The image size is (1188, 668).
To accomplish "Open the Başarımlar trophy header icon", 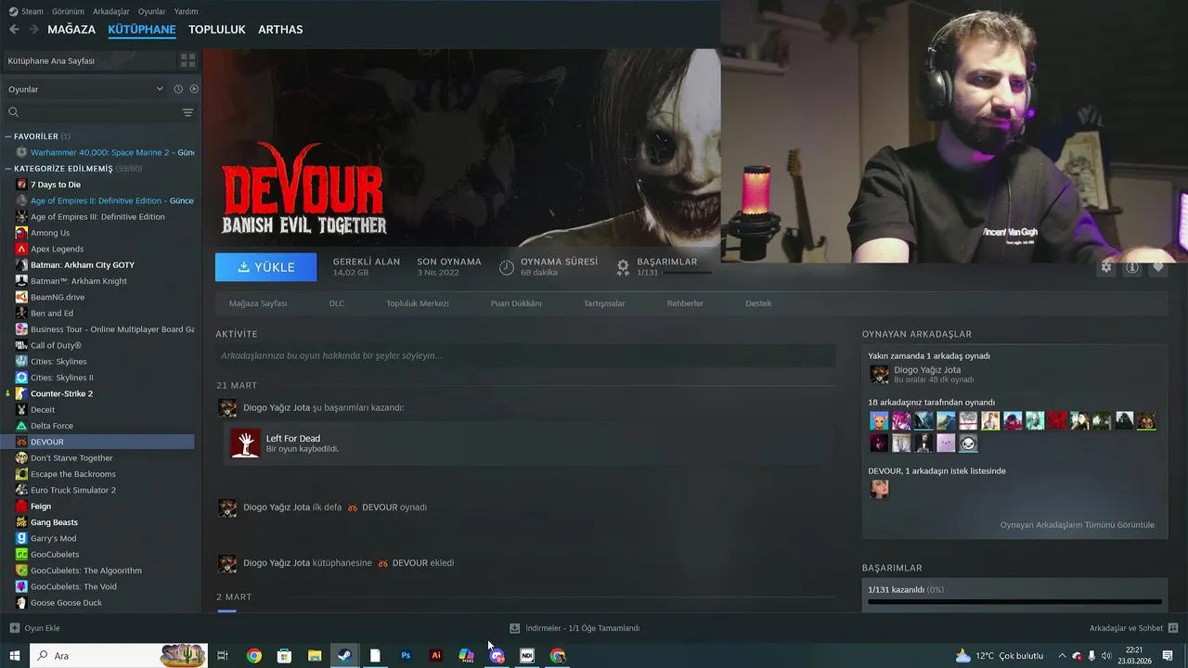I will [623, 267].
